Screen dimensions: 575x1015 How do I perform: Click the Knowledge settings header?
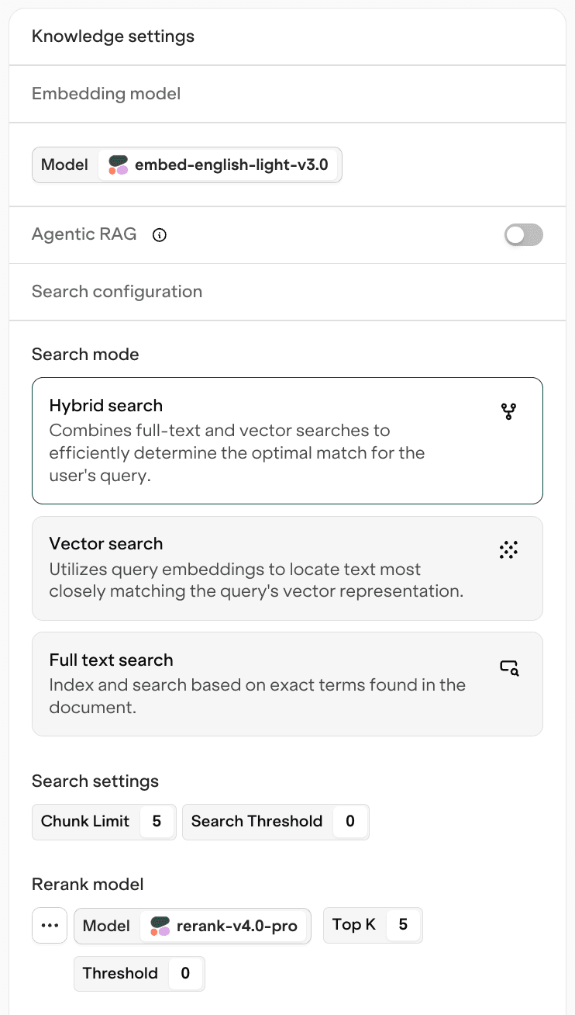pos(113,36)
